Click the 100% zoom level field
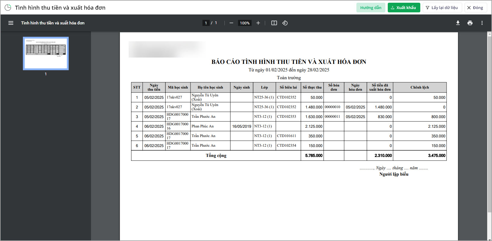Image resolution: width=492 pixels, height=241 pixels. point(245,23)
